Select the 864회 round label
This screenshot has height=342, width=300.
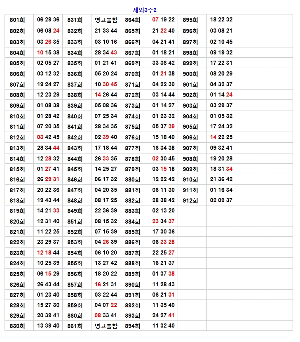pyautogui.click(x=133, y=20)
